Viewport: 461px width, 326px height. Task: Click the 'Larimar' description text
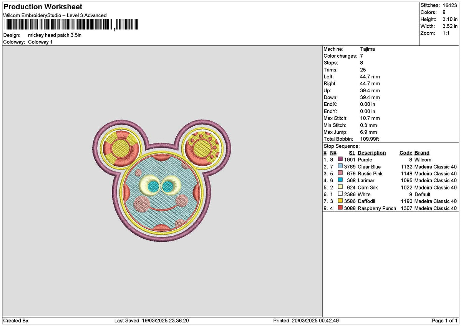point(366,180)
